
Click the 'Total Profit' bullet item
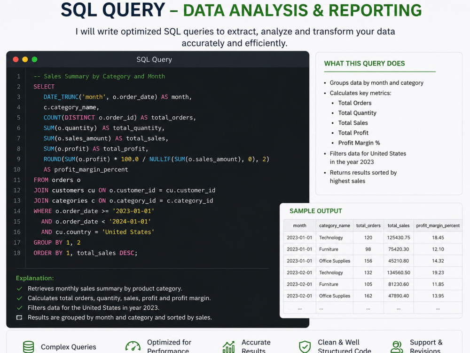353,133
